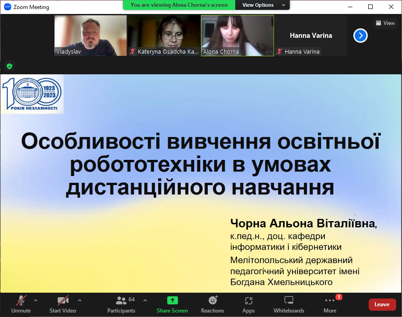402x317 pixels.
Task: Click the green encryption shield icon
Action: coord(9,66)
